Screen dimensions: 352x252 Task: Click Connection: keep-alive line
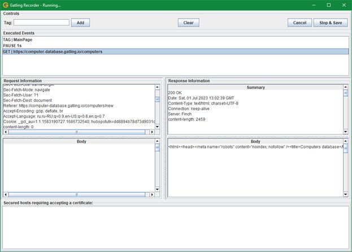click(189, 108)
